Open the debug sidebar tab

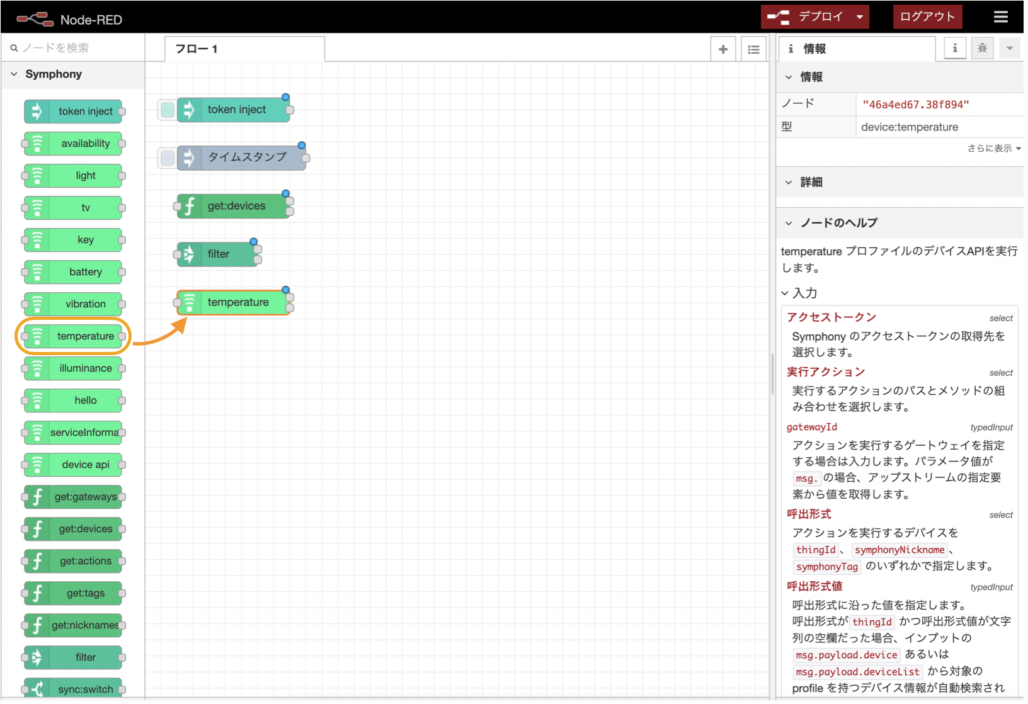coord(982,48)
